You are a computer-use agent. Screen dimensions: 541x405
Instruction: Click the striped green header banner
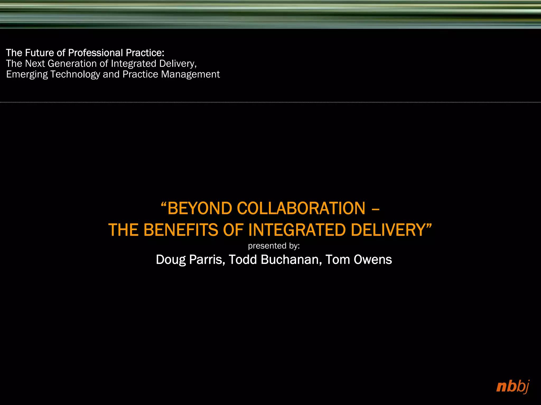tap(270, 14)
